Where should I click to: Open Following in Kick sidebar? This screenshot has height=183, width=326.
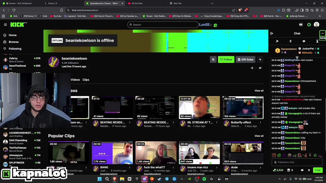12,49
